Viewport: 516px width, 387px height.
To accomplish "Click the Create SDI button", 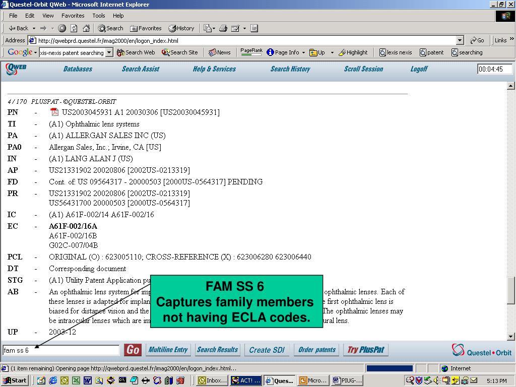I will tap(267, 350).
